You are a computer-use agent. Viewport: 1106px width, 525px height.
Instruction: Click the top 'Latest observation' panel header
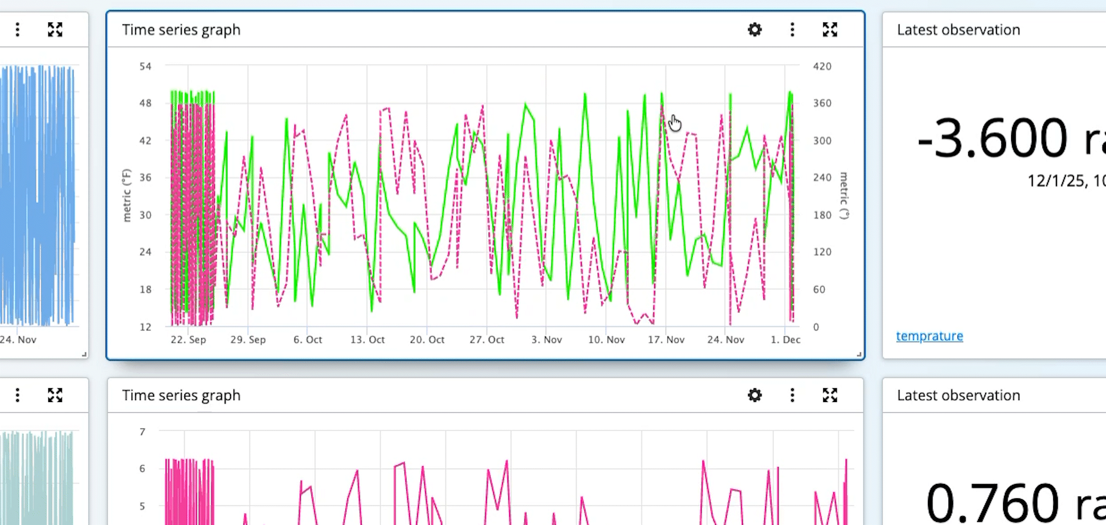click(x=958, y=30)
